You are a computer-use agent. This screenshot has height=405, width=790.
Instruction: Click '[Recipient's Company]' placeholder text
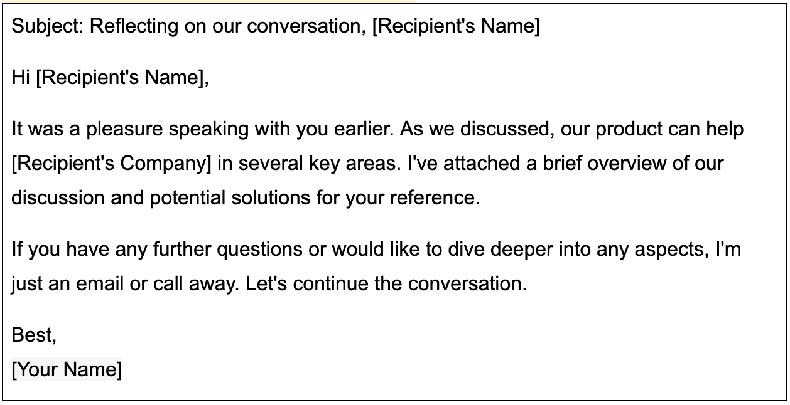(111, 164)
